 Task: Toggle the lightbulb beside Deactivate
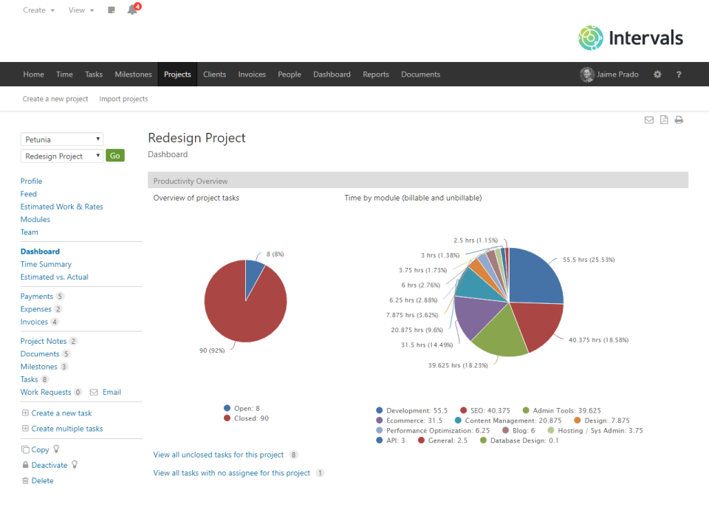tap(74, 465)
